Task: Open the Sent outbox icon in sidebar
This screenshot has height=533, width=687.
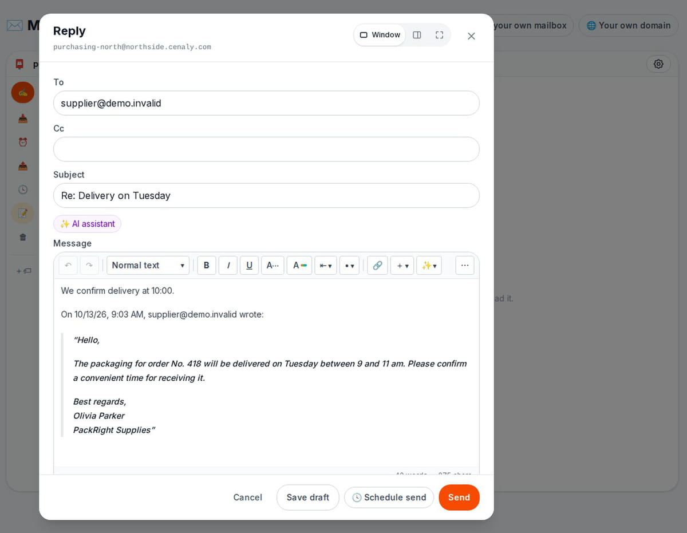Action: [x=23, y=166]
